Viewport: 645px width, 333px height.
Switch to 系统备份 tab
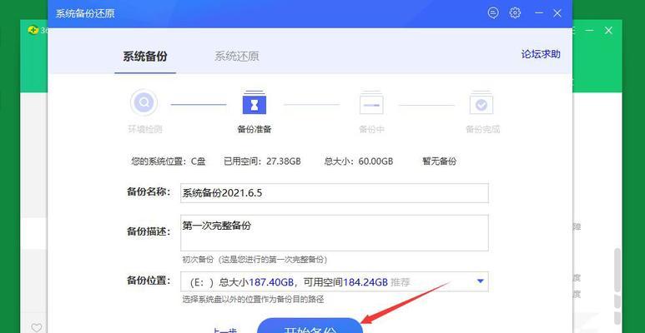(x=145, y=57)
